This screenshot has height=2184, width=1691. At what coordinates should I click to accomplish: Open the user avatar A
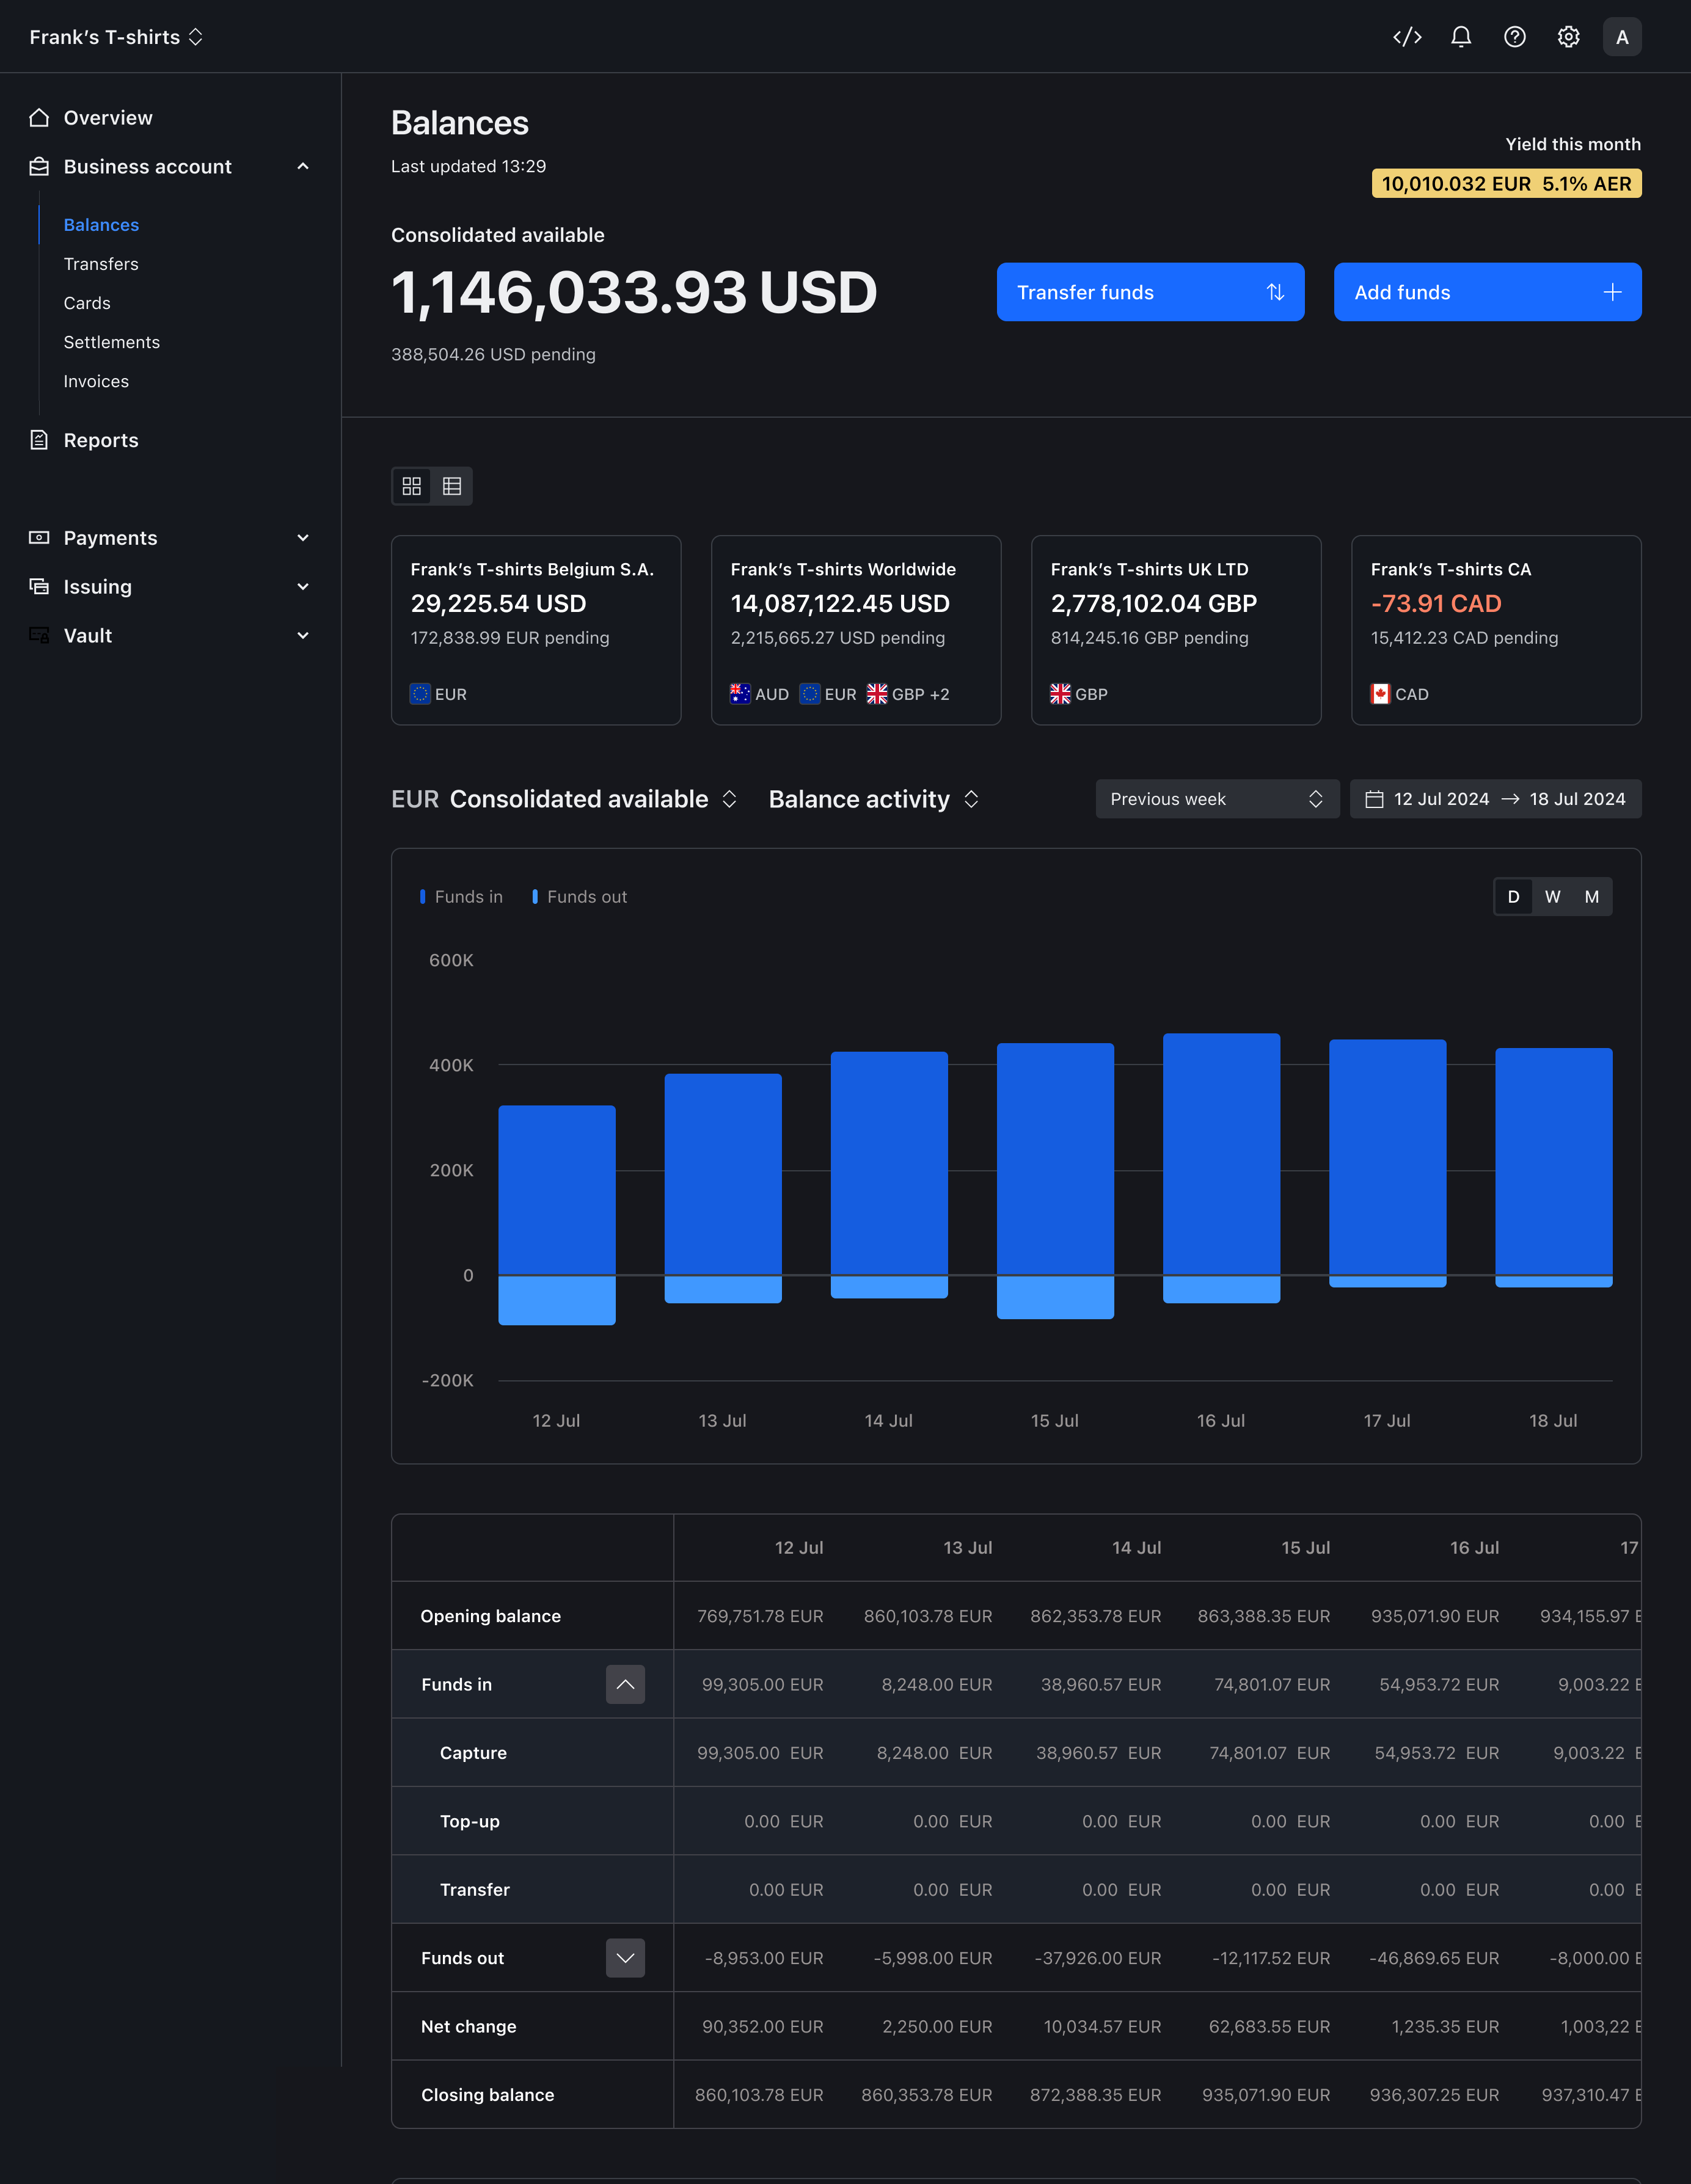point(1622,37)
